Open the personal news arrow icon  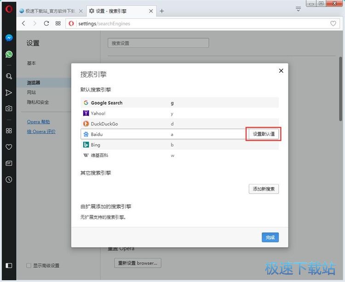click(x=9, y=92)
